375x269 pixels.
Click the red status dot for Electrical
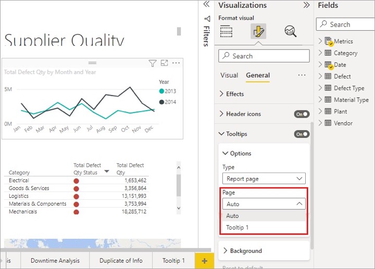pyautogui.click(x=76, y=181)
